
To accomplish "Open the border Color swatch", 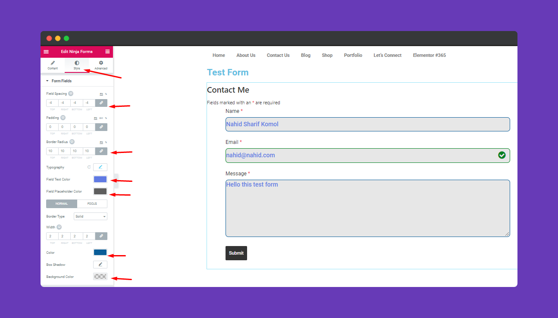I will pos(100,253).
